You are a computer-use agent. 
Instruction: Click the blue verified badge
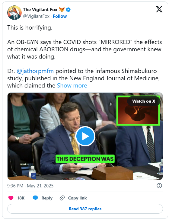(x=68, y=10)
